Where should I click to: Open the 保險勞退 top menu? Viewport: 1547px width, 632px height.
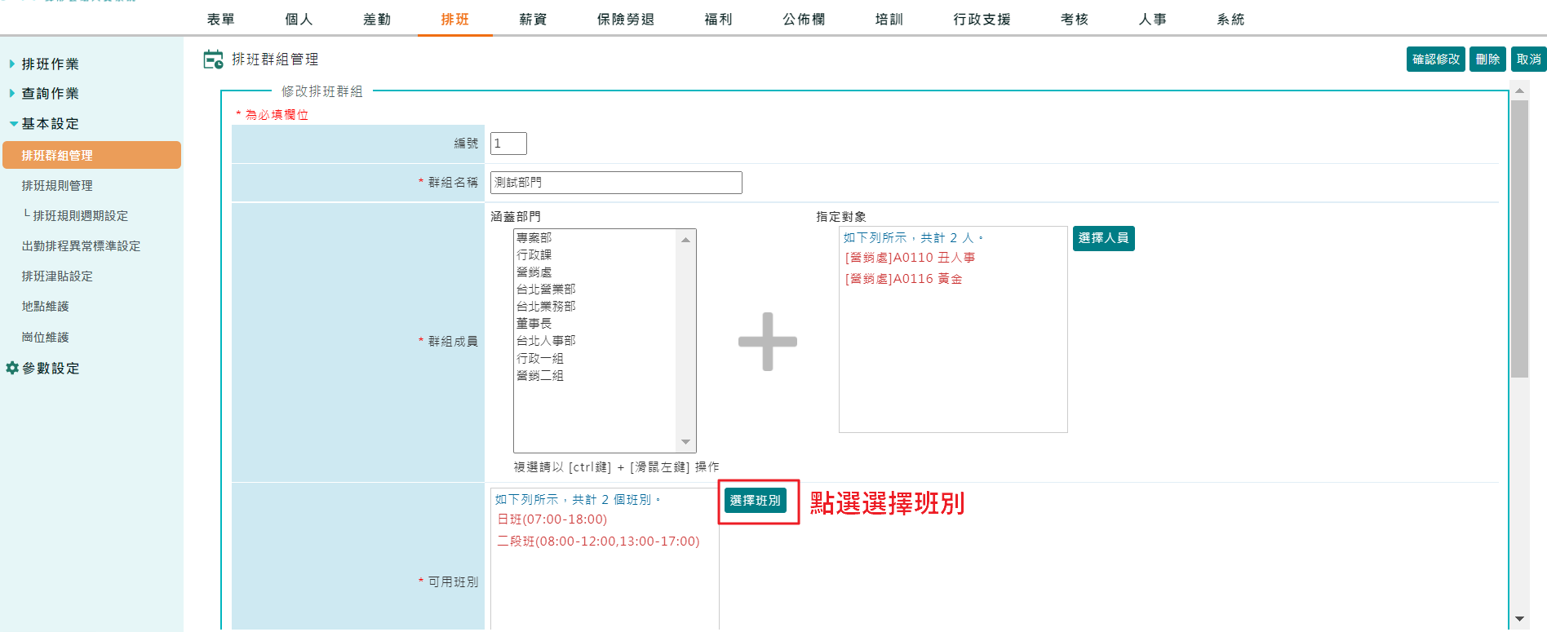point(626,19)
